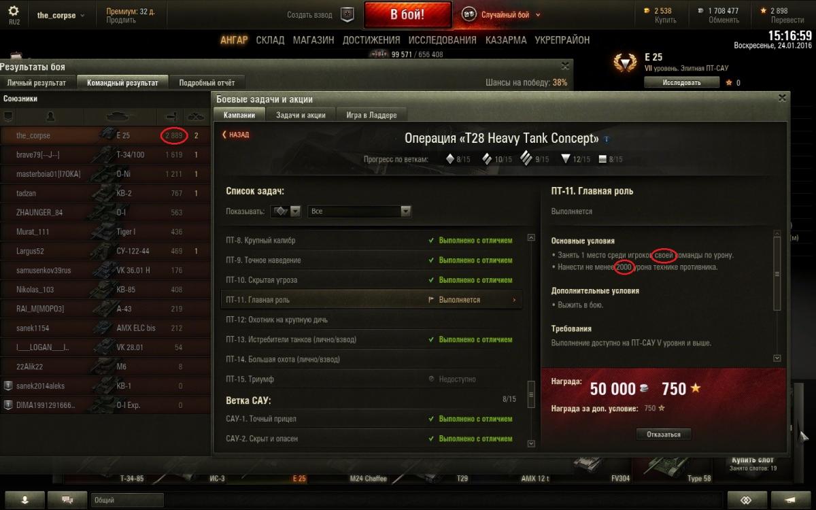Image resolution: width=816 pixels, height=510 pixels.
Task: Open the chat channels icon
Action: coord(67,500)
